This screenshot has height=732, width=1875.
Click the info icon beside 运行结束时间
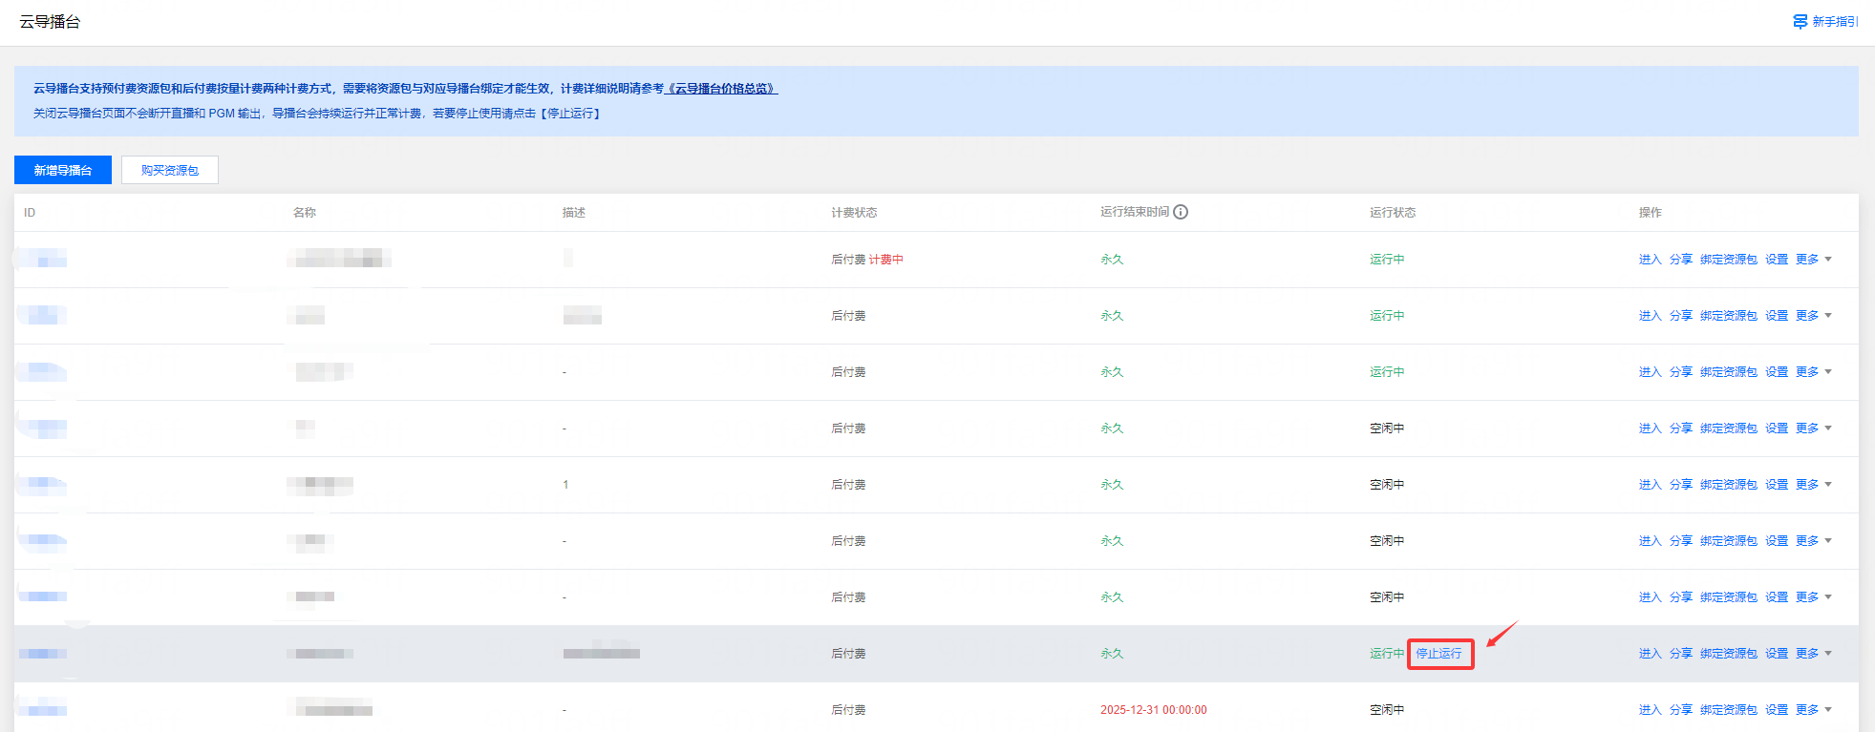pyautogui.click(x=1181, y=212)
